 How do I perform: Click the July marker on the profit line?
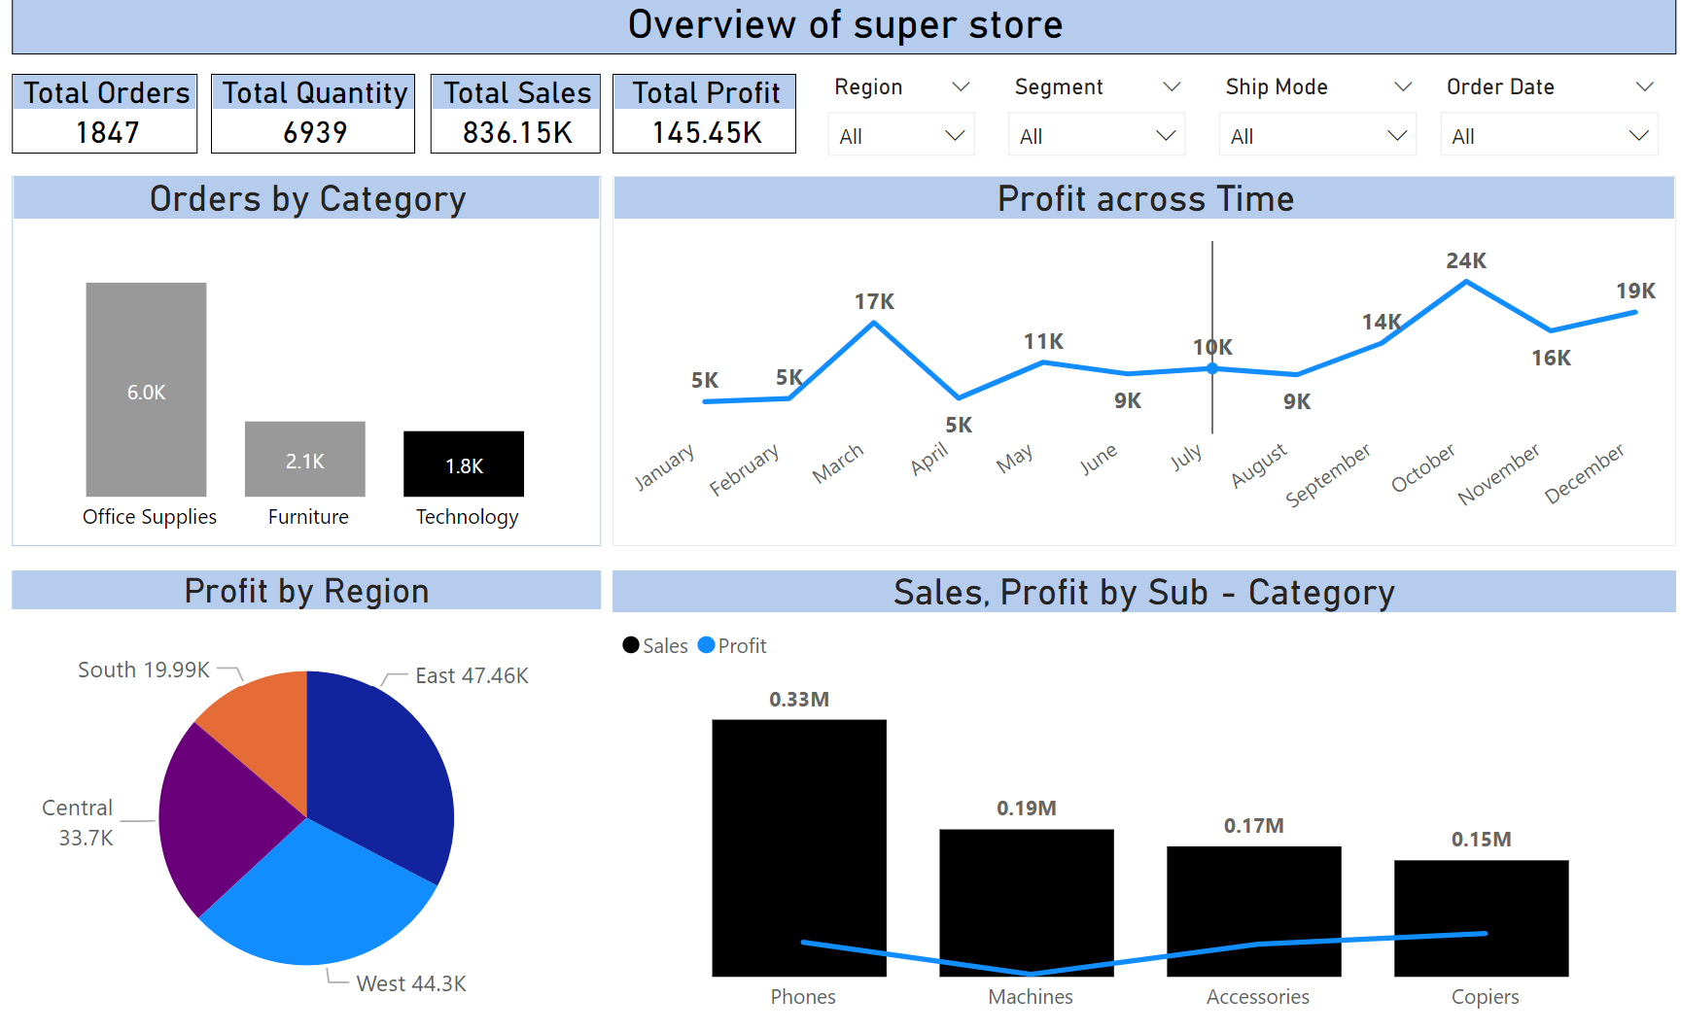pyautogui.click(x=1211, y=369)
